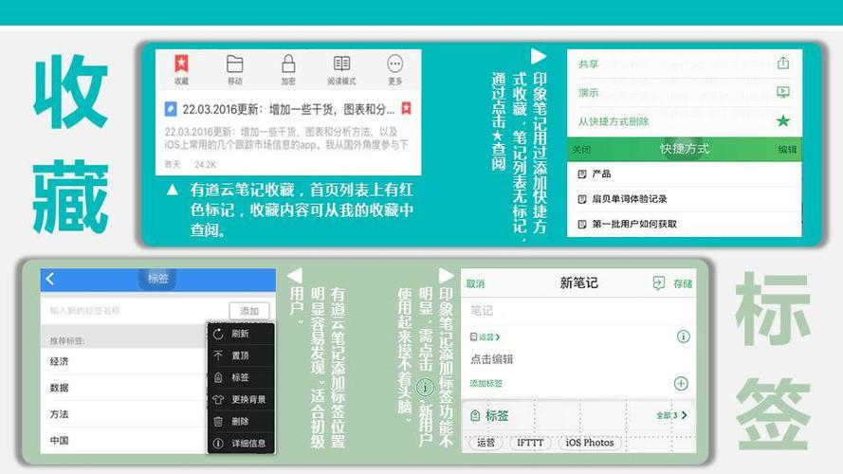This screenshot has width=843, height=474.
Task: Open note titled 22.03.2016更新
Action: [287, 109]
